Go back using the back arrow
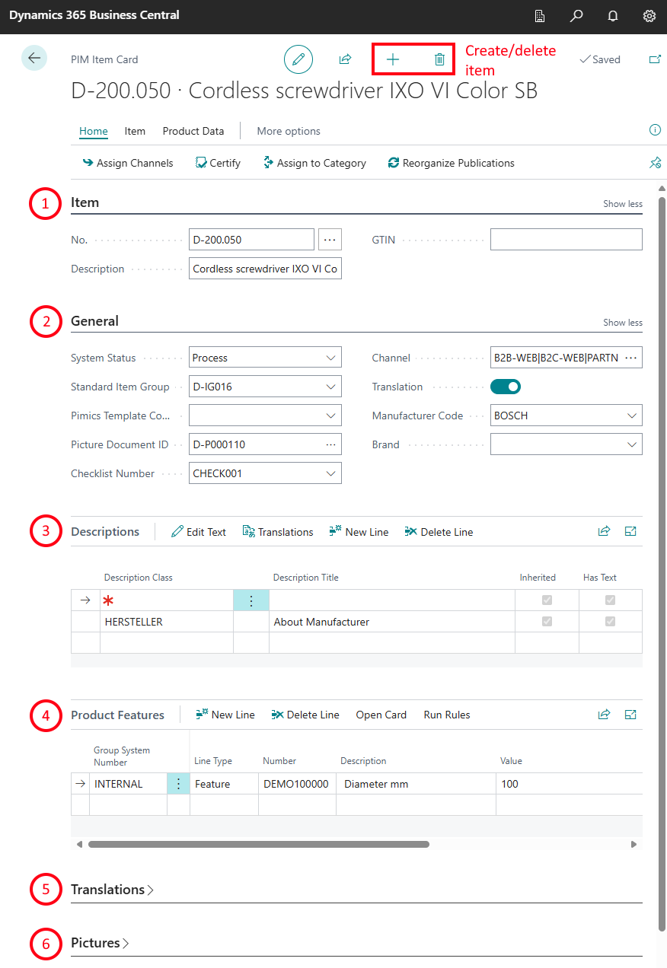The width and height of the screenshot is (667, 968). [34, 59]
